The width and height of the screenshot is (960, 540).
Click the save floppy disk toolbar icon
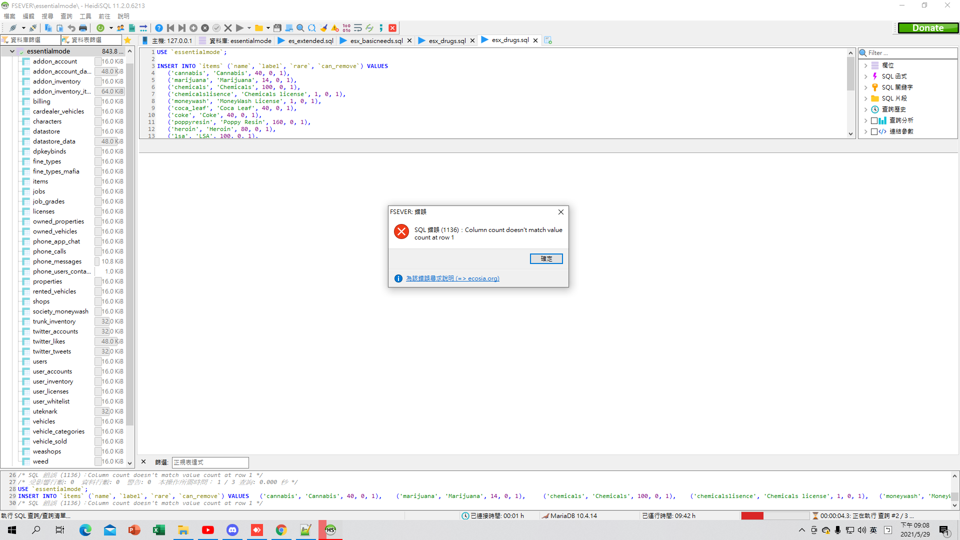(x=277, y=28)
